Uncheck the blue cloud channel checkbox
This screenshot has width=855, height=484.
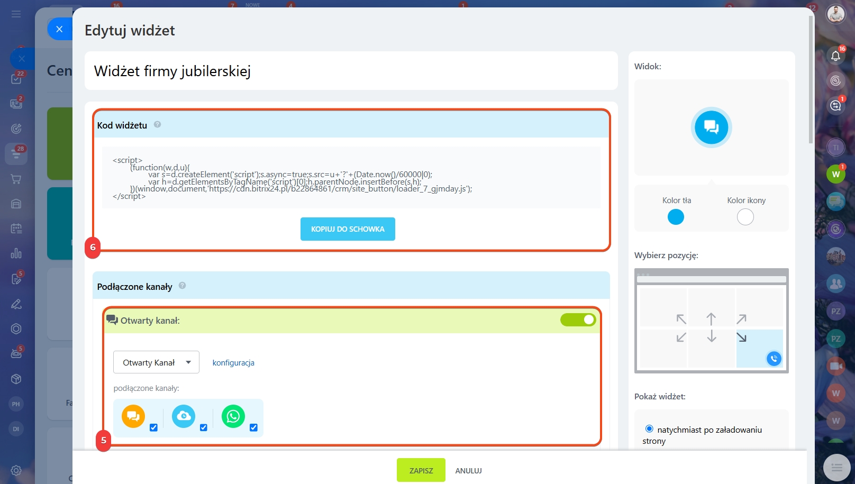pos(204,427)
